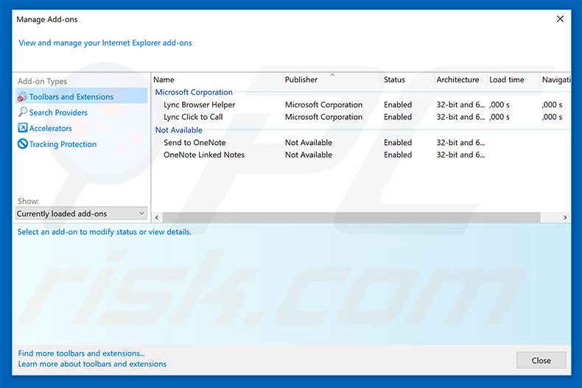Click the Search Providers magnifier icon

point(22,112)
